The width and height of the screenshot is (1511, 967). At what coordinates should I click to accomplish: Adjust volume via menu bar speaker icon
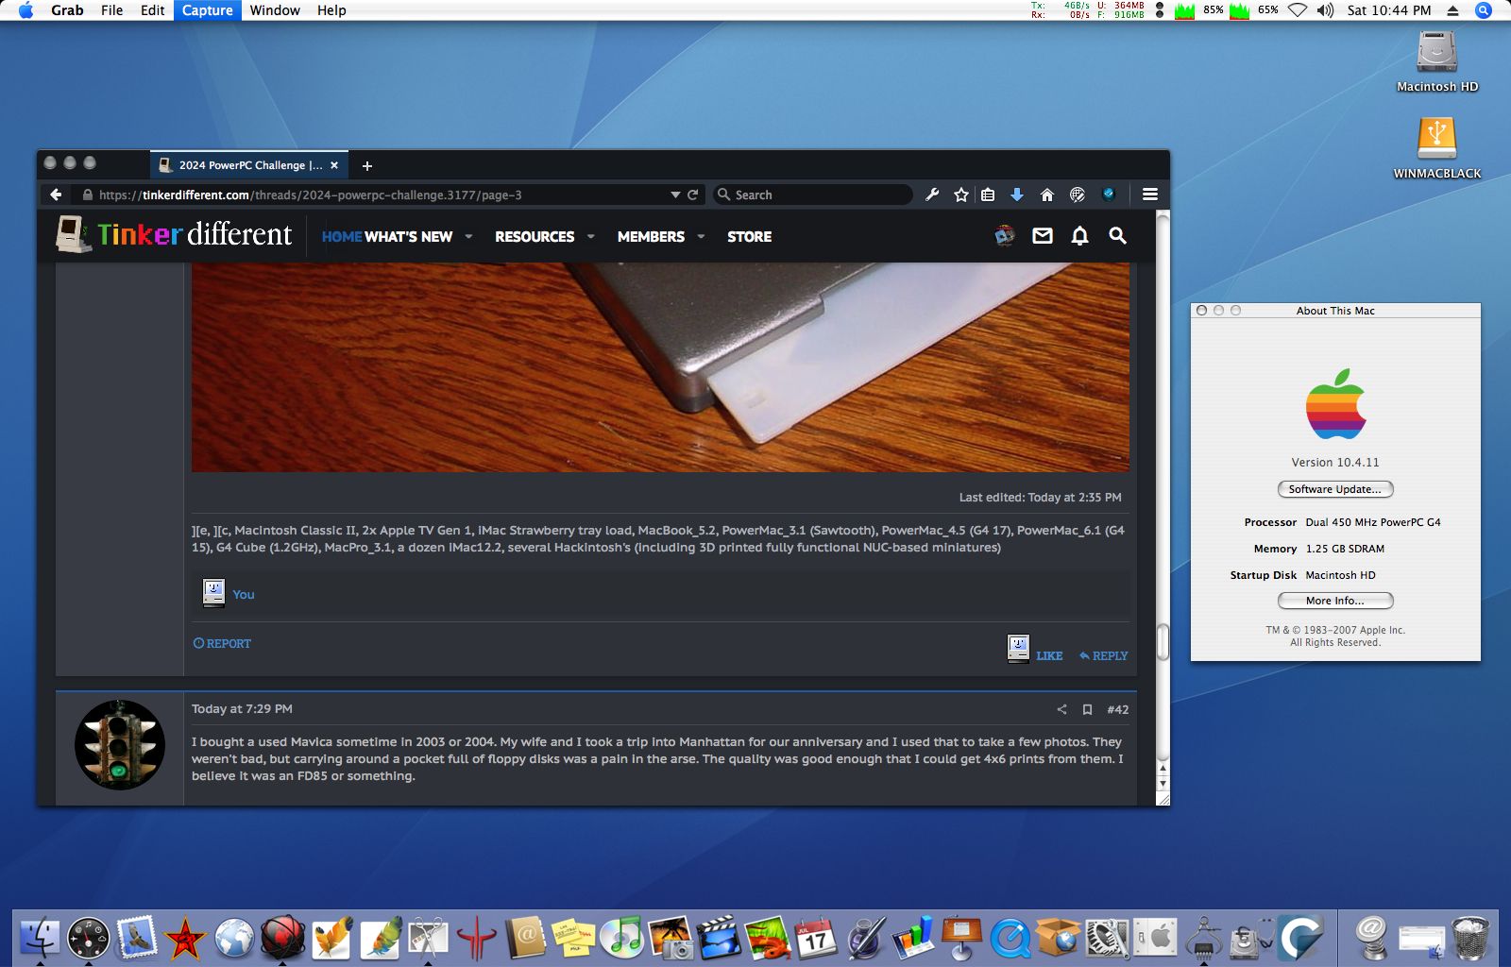tap(1325, 10)
